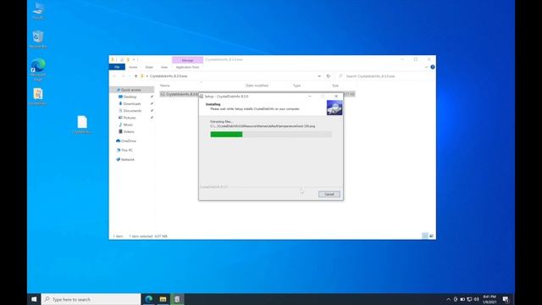Open address bar history dropdown in Explorer
Image resolution: width=542 pixels, height=305 pixels.
click(319, 76)
